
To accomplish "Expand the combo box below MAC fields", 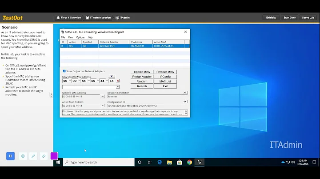I will click(117, 87).
